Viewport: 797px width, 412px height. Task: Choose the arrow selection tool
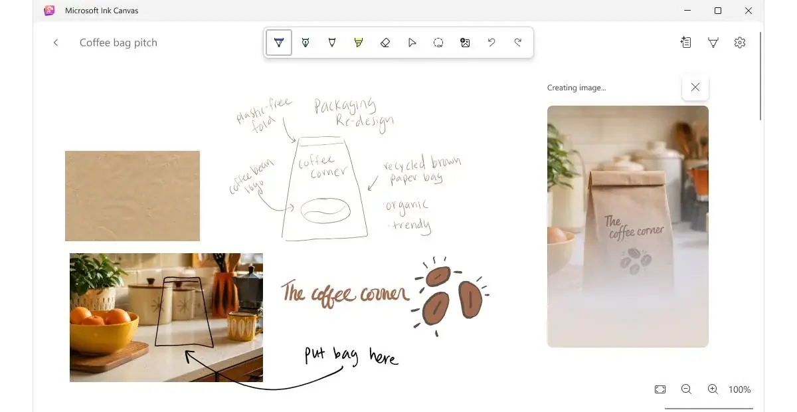[x=412, y=43]
